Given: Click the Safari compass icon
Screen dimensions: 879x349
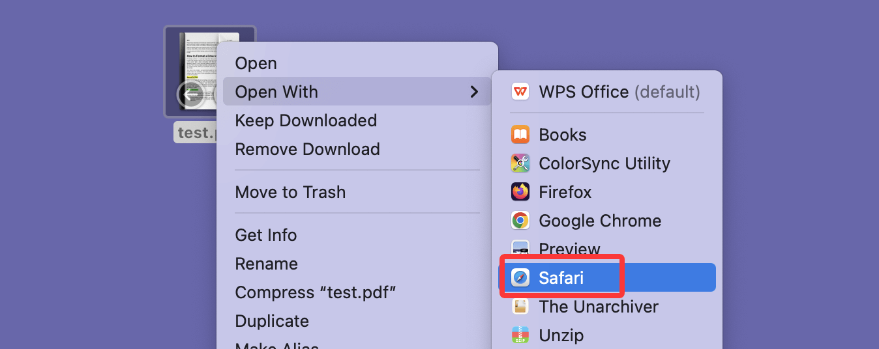Looking at the screenshot, I should 520,278.
